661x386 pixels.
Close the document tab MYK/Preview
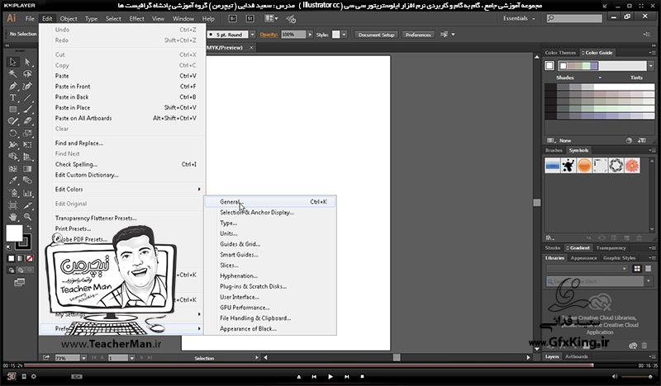tap(252, 48)
